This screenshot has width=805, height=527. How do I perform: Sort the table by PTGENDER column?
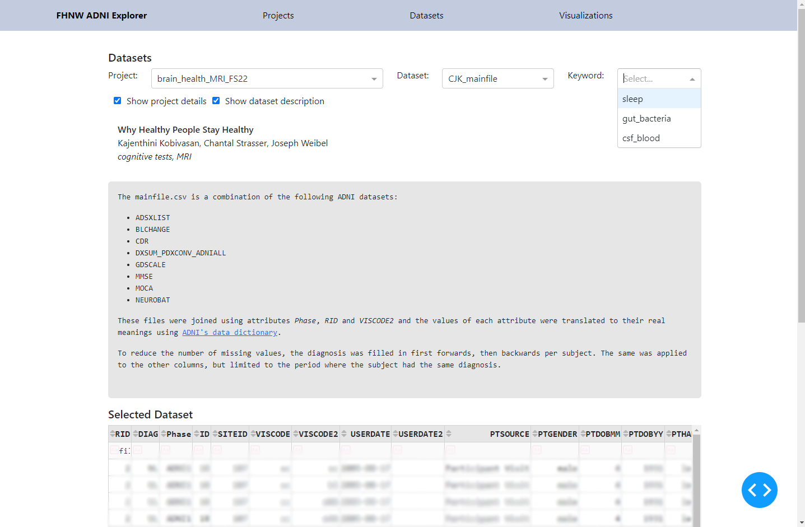[535, 434]
